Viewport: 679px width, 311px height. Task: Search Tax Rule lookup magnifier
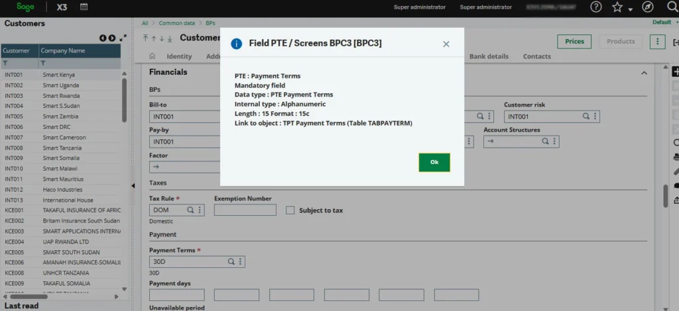[x=190, y=210]
